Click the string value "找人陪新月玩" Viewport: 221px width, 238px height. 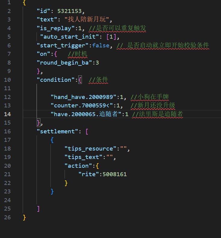87,20
